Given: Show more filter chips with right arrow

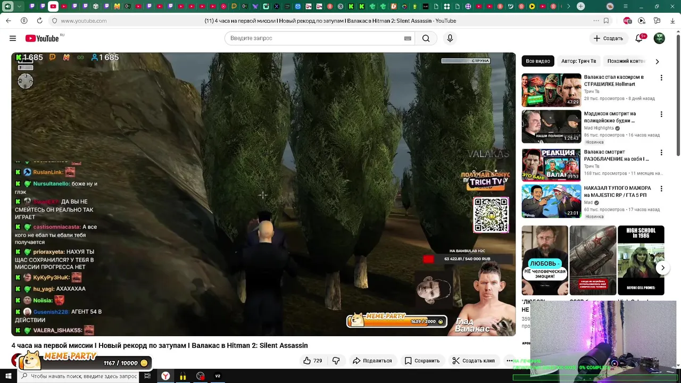Looking at the screenshot, I should (x=657, y=61).
